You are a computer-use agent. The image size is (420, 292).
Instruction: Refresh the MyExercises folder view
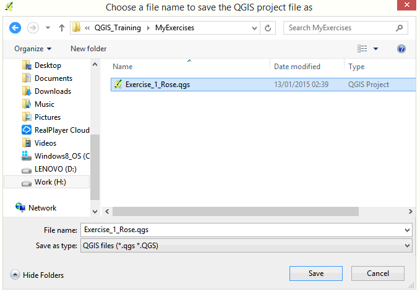point(268,28)
